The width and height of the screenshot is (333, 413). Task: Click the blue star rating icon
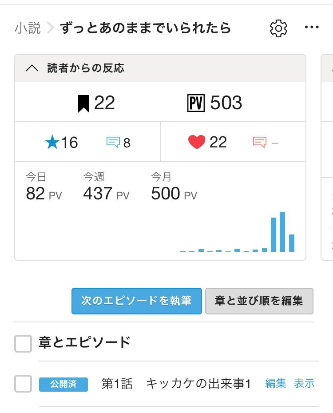[x=52, y=142]
